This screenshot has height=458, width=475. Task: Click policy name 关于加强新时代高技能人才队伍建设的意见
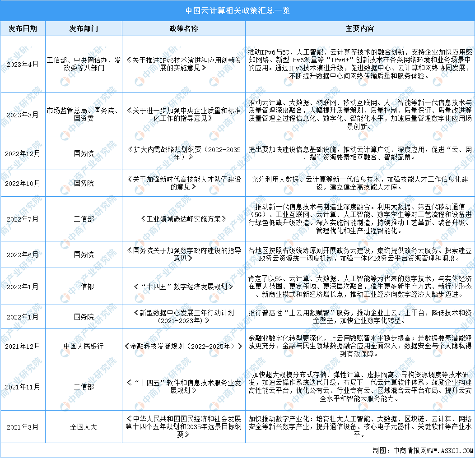[x=184, y=183]
